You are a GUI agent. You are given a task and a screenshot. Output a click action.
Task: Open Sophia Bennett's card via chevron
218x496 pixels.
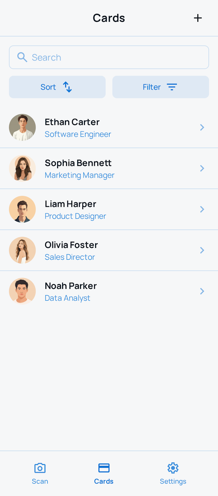[x=202, y=168]
